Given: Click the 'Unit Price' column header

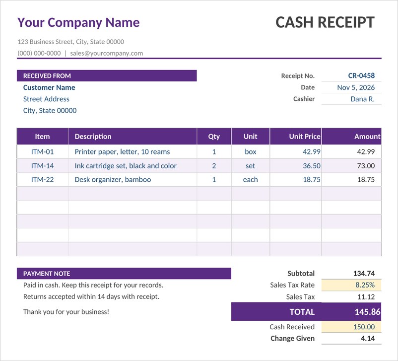Looking at the screenshot, I should click(x=296, y=137).
